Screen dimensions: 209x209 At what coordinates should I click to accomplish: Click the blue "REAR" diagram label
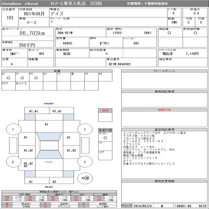pyautogui.click(x=49, y=187)
